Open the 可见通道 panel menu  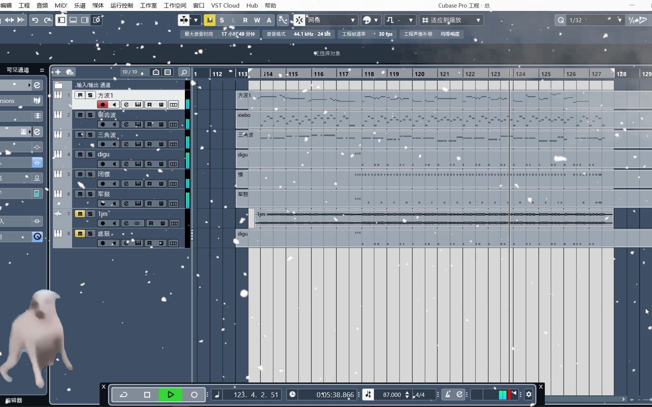[x=42, y=70]
